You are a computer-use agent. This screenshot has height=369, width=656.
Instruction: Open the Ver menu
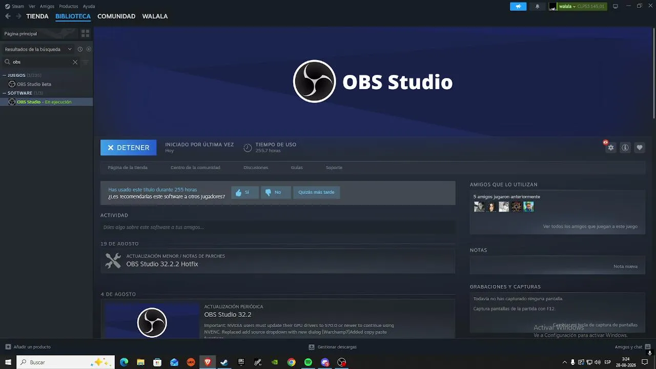[x=32, y=7]
